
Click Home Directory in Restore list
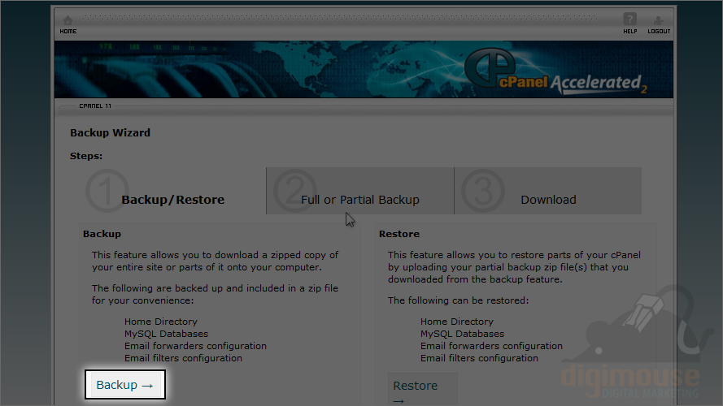[457, 322]
